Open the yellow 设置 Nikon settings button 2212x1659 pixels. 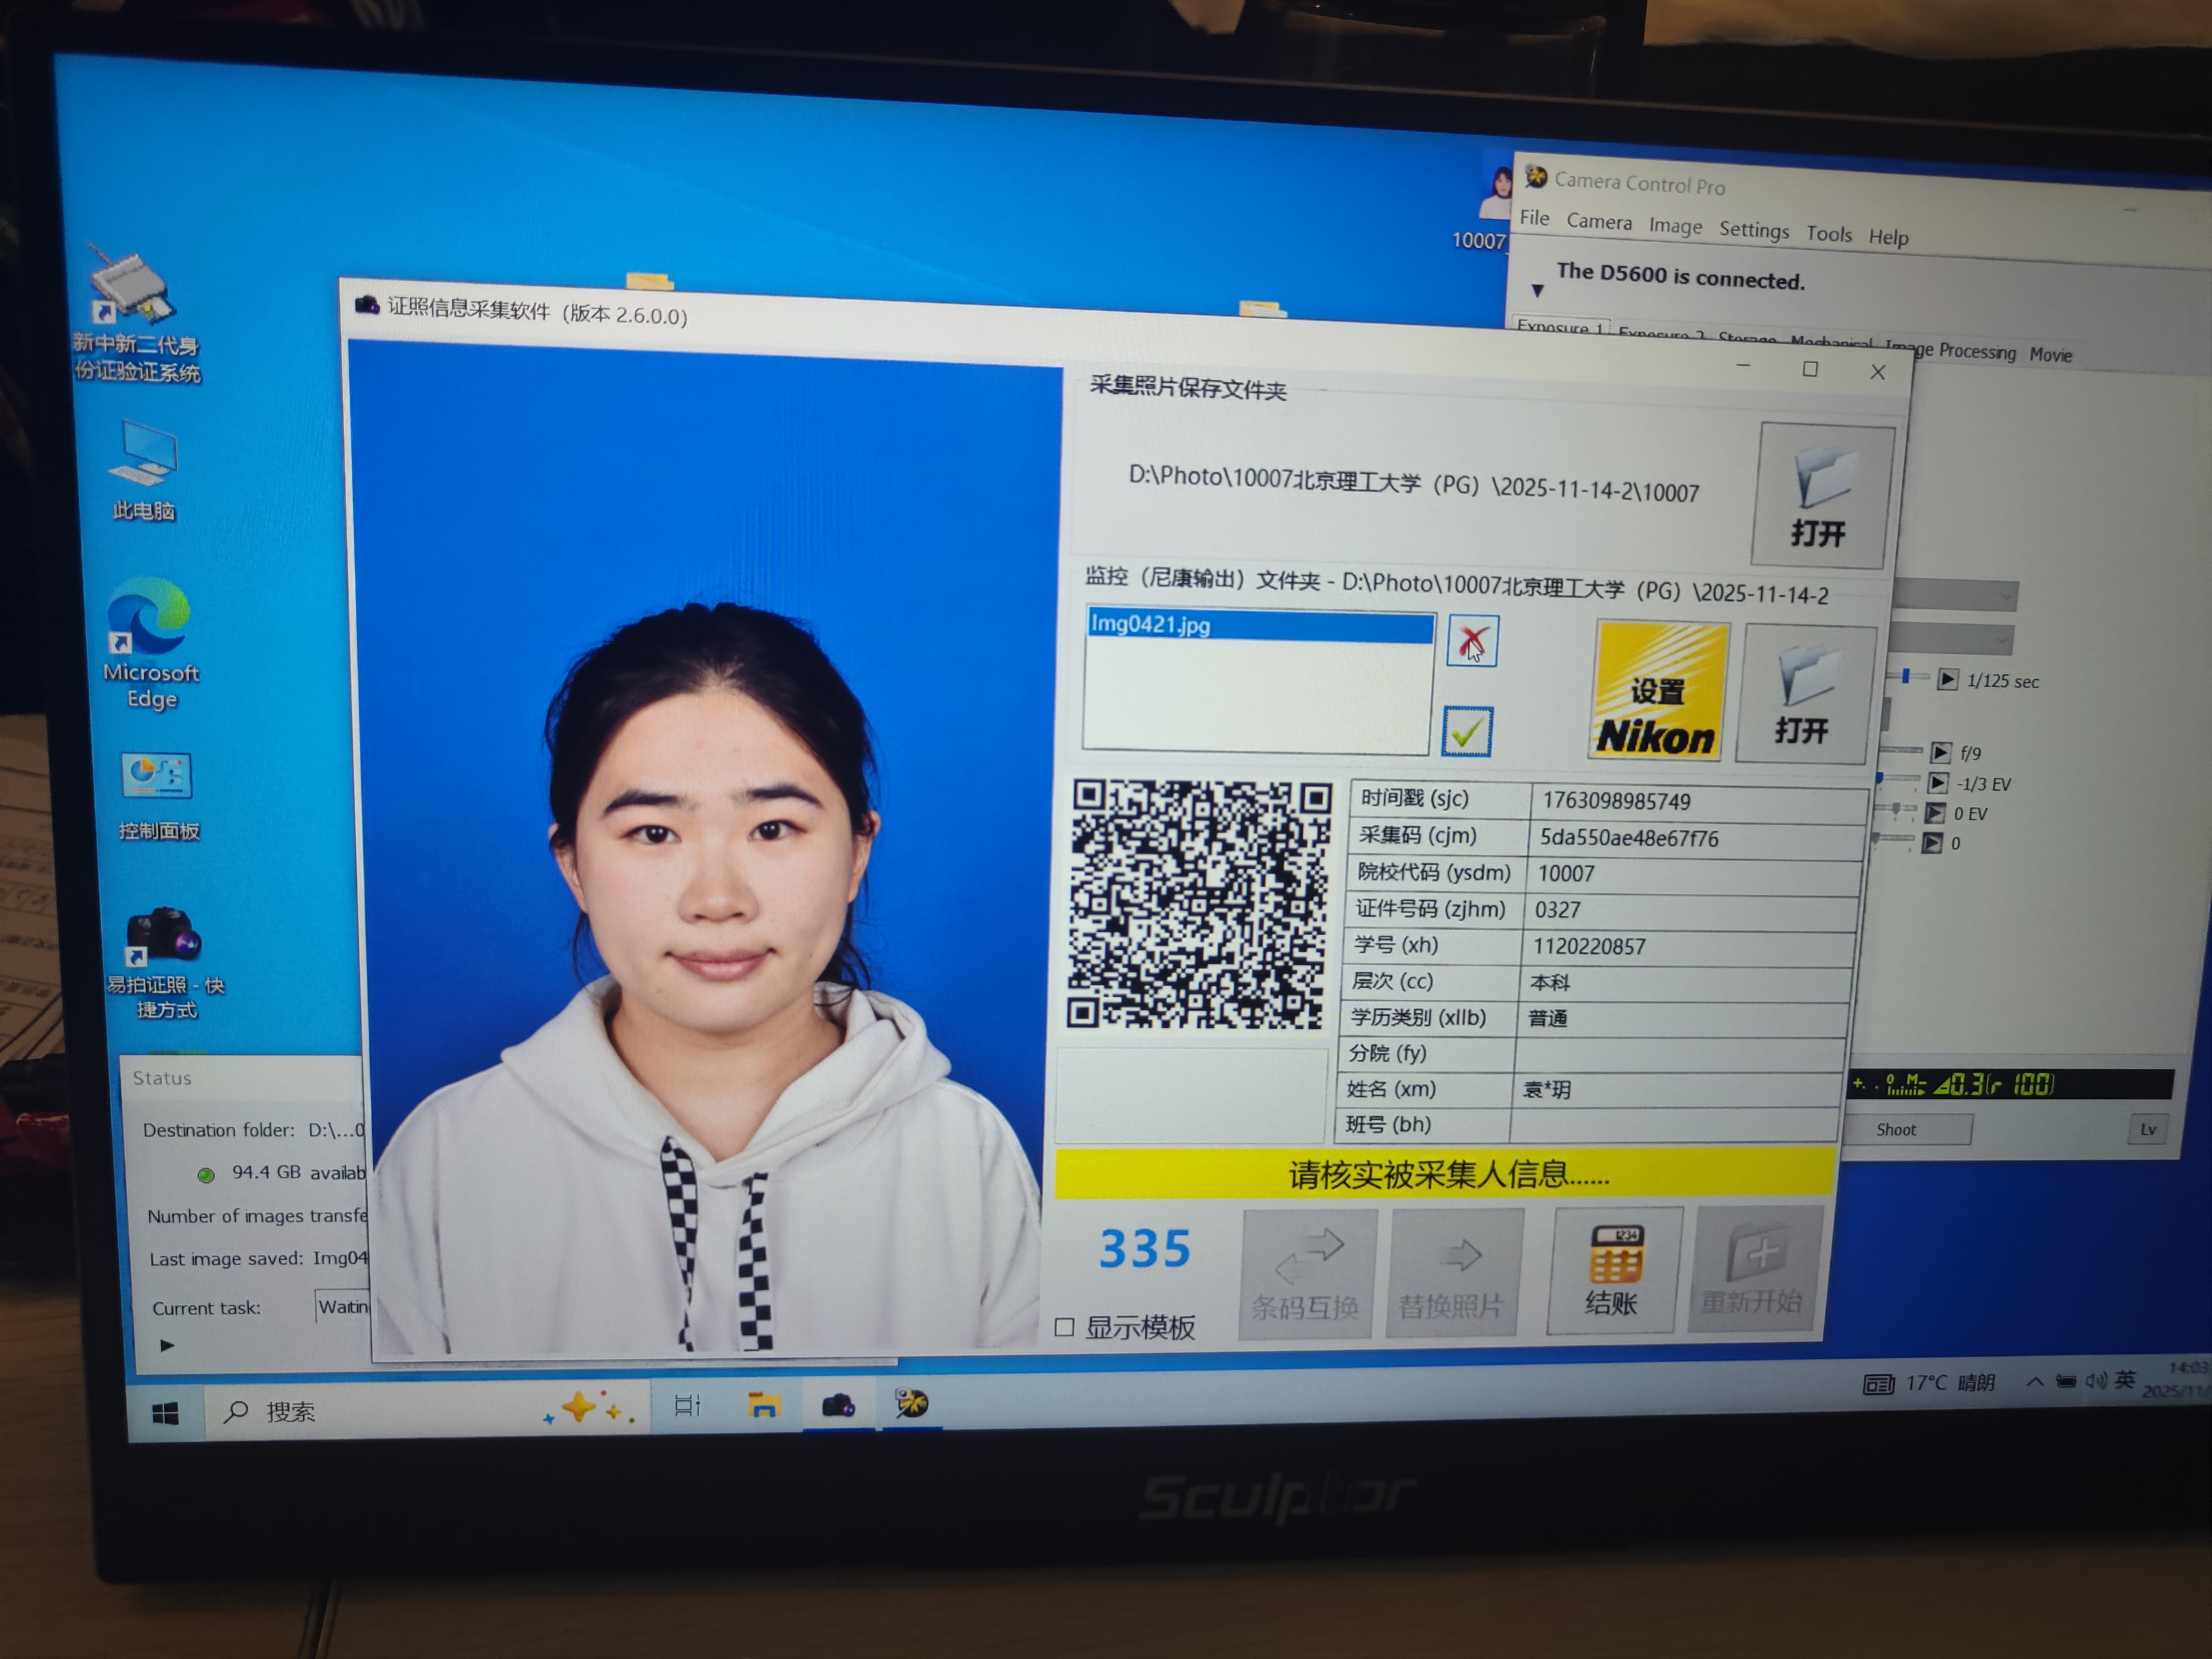click(x=1658, y=691)
